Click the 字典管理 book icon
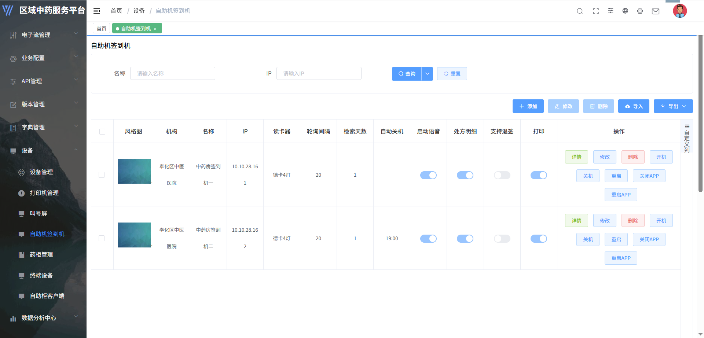This screenshot has width=704, height=338. click(x=13, y=128)
